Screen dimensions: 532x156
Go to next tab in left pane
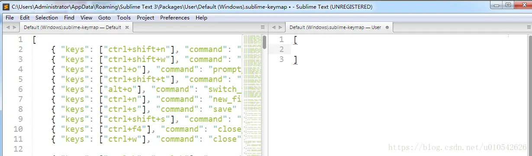click(x=14, y=27)
